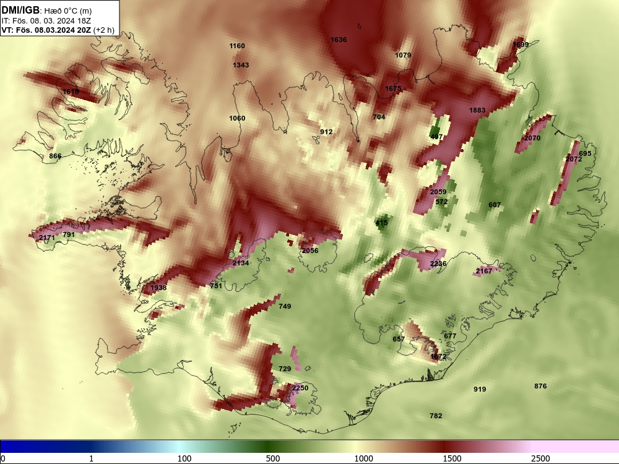Click the 2500 tick on the color scale
Image resolution: width=619 pixels, height=464 pixels.
tap(540, 458)
